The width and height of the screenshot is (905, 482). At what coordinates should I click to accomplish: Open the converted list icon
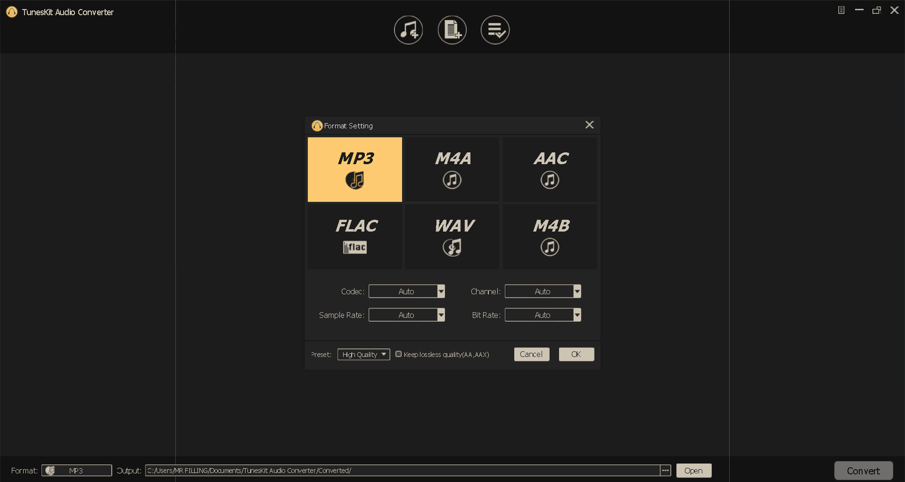pos(495,30)
